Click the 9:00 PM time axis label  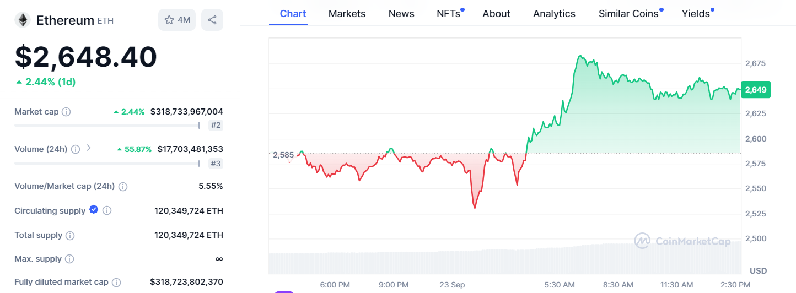[x=394, y=285]
